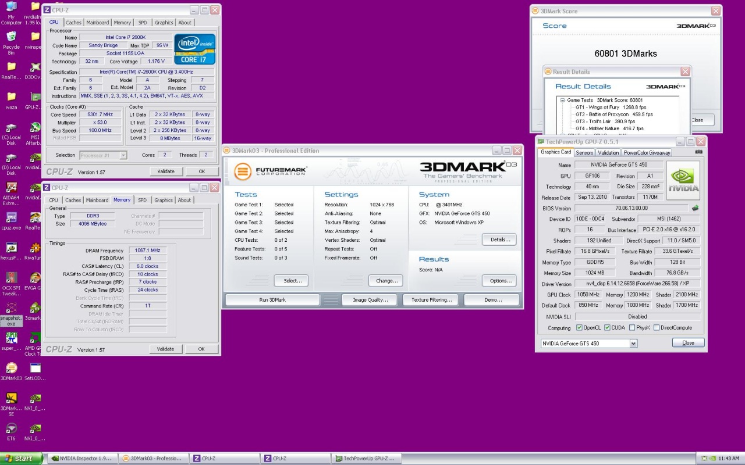Open the Recycle Bin desktop icon
745x465 pixels.
(11, 40)
